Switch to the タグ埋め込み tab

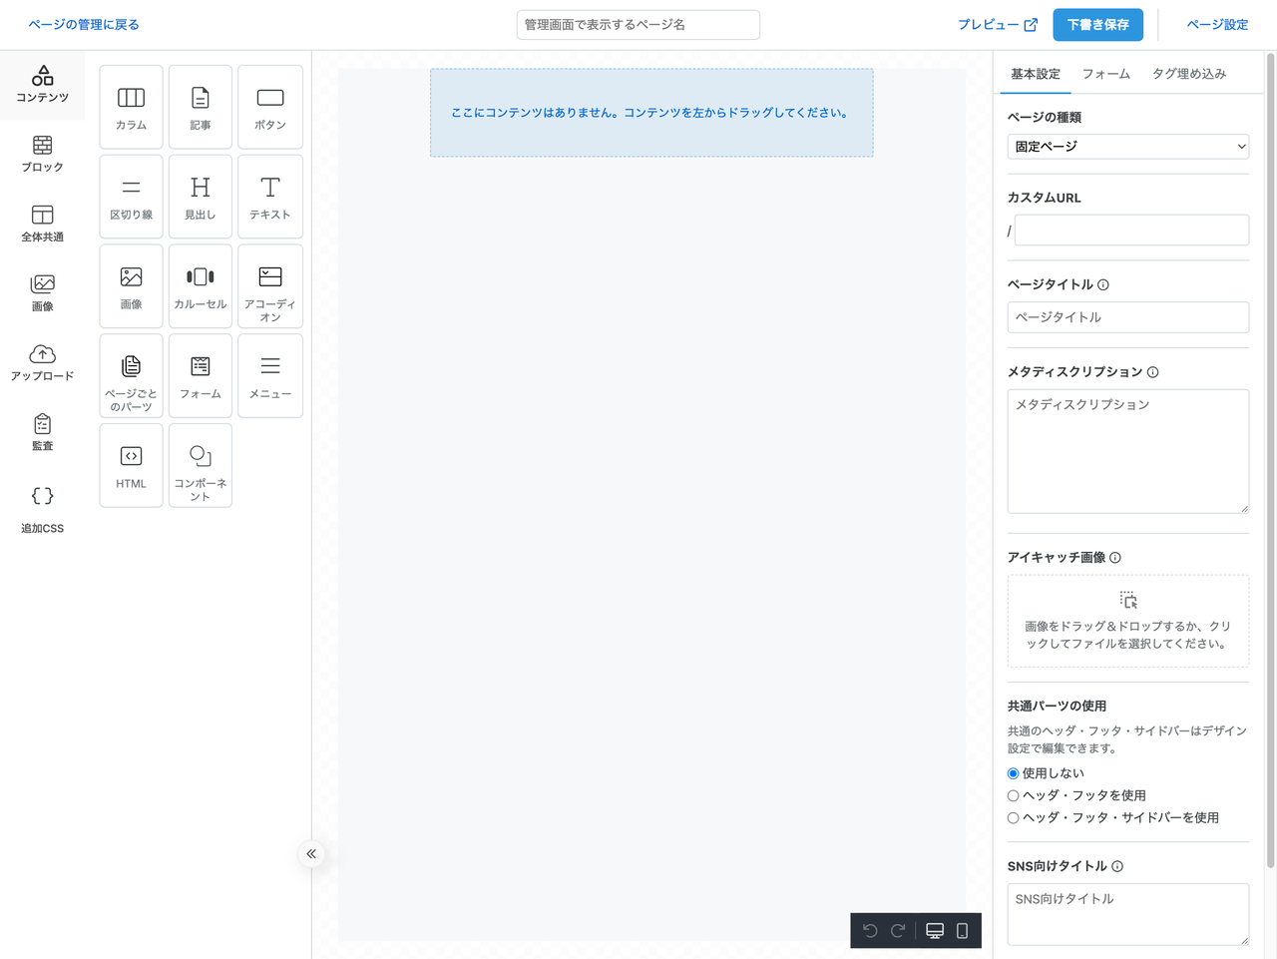coord(1188,73)
